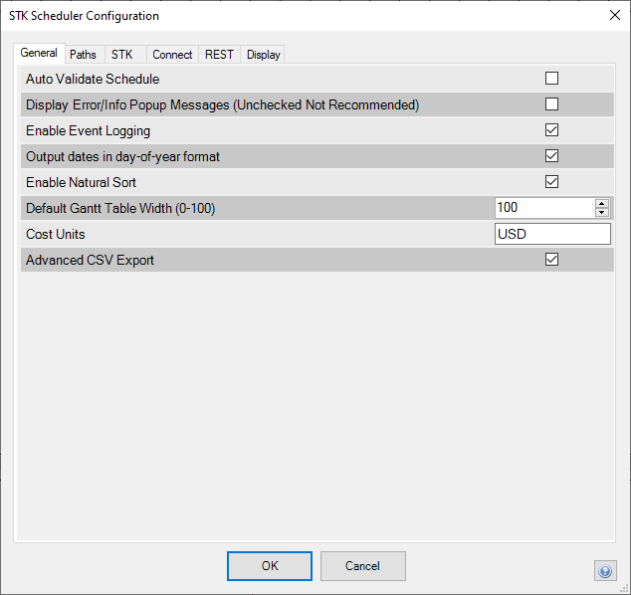The width and height of the screenshot is (631, 595).
Task: Select the General tab
Action: click(x=39, y=54)
